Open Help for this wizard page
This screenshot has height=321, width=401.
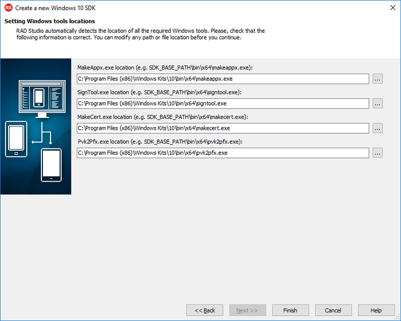(x=376, y=310)
